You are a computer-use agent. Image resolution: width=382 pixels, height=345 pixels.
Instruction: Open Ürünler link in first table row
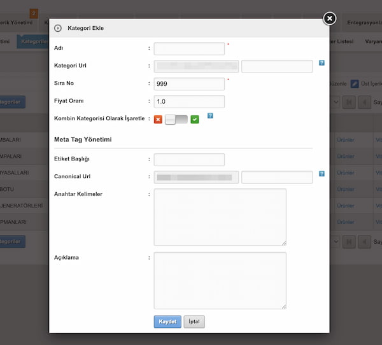click(346, 138)
